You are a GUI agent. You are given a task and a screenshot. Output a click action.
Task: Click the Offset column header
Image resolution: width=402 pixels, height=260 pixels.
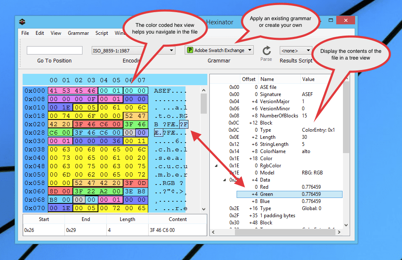click(249, 79)
